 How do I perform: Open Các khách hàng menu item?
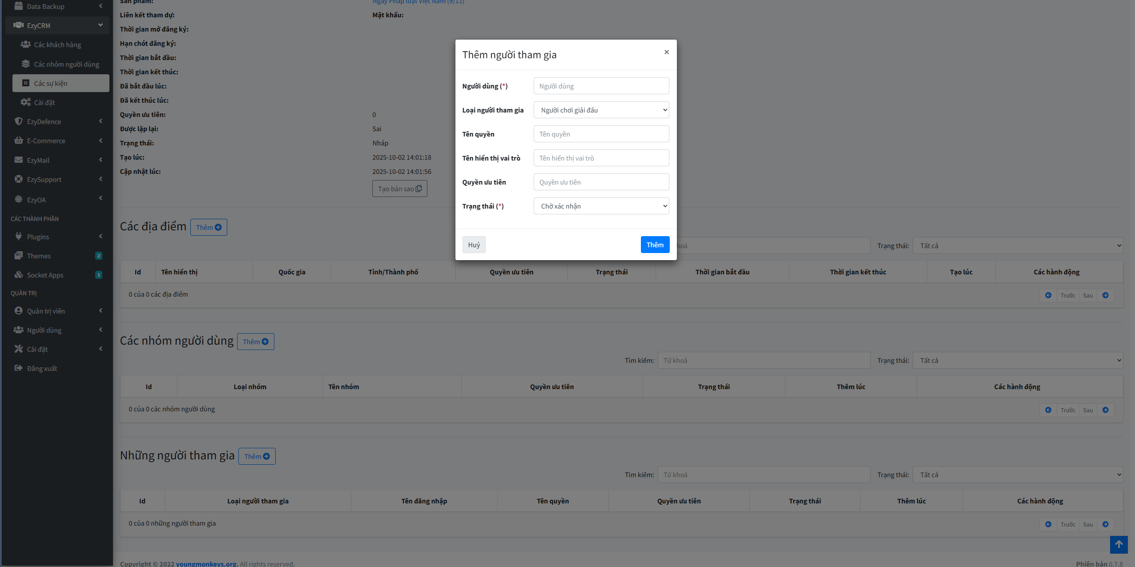click(x=57, y=45)
